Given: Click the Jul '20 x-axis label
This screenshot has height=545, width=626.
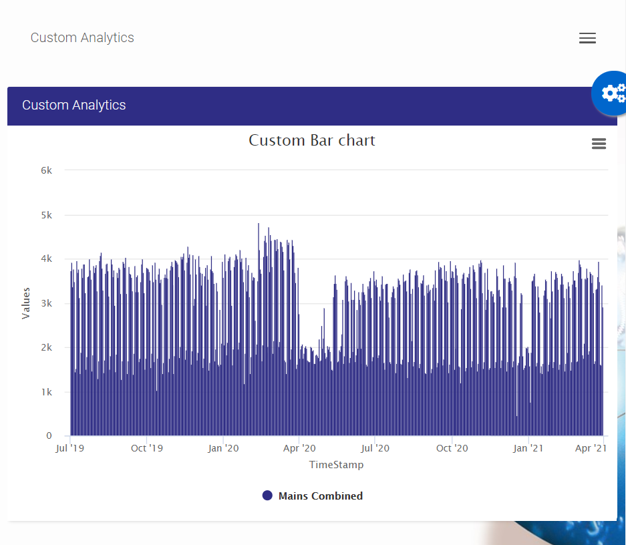Looking at the screenshot, I should click(375, 448).
